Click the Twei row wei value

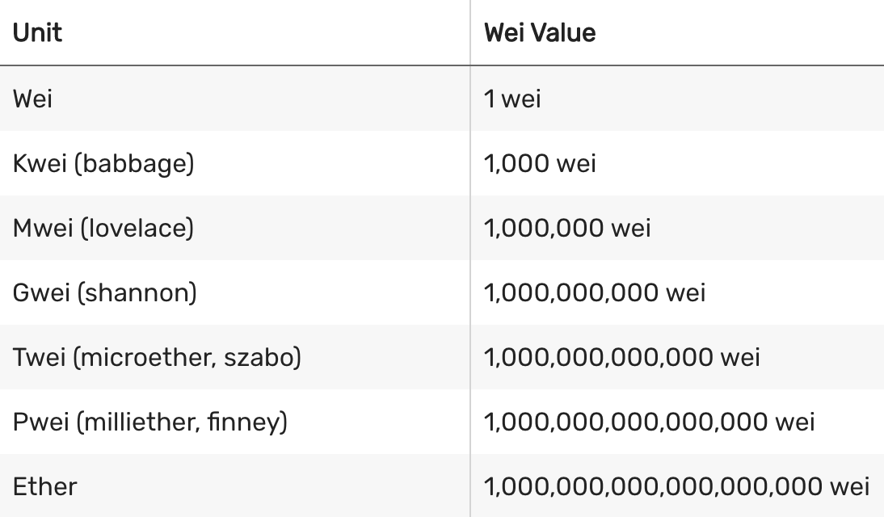622,357
